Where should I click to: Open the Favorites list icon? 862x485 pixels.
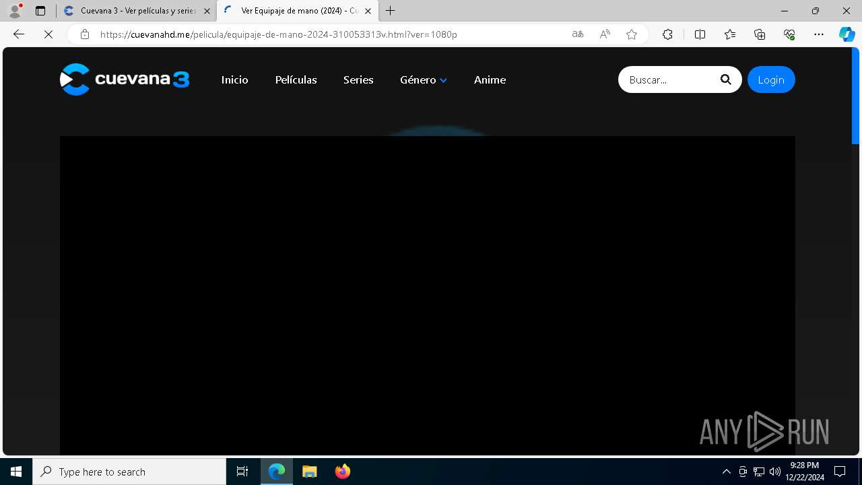730,34
